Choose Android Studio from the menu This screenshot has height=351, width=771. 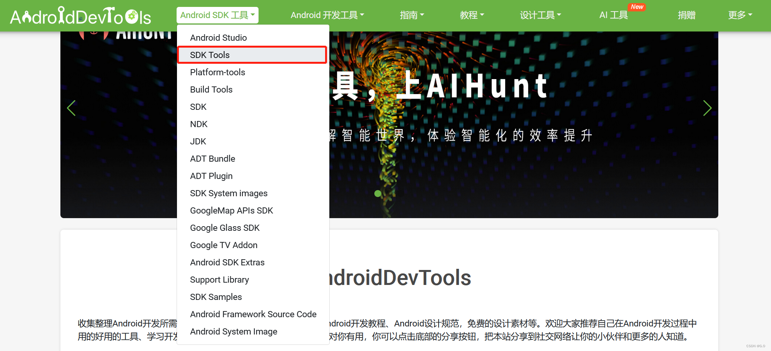(x=253, y=38)
